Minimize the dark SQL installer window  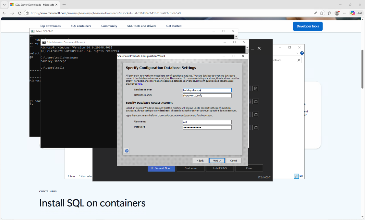click(252, 48)
